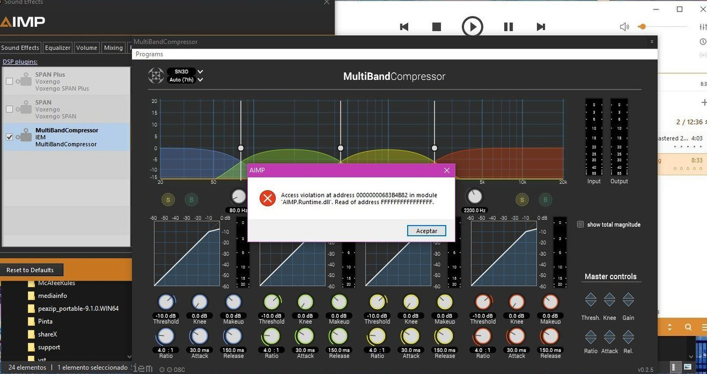The image size is (707, 374).
Task: Open the Programs menu in MultiBandCompressor
Action: point(149,54)
